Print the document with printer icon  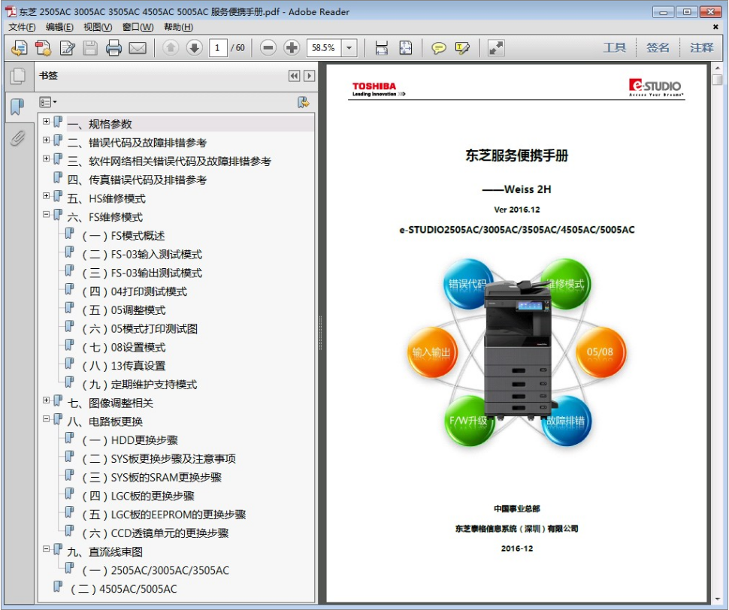click(113, 48)
